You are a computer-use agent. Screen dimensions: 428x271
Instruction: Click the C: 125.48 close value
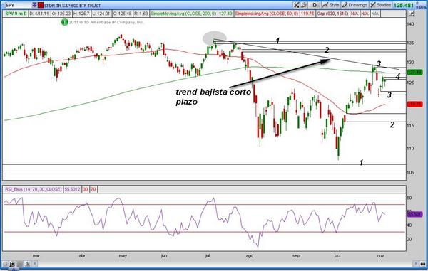(x=122, y=14)
